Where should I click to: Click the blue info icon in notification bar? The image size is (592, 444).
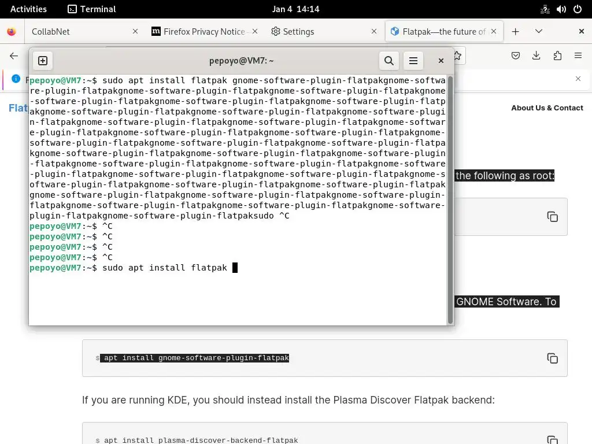coord(16,79)
